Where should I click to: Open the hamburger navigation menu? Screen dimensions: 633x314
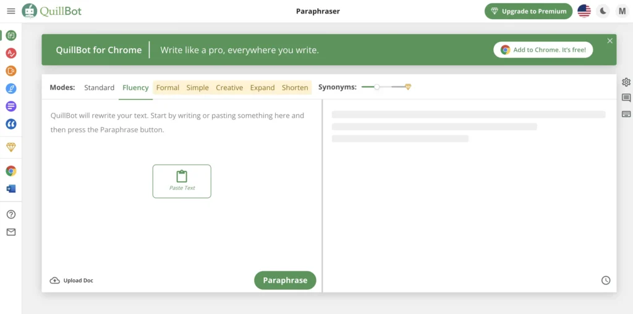click(11, 11)
